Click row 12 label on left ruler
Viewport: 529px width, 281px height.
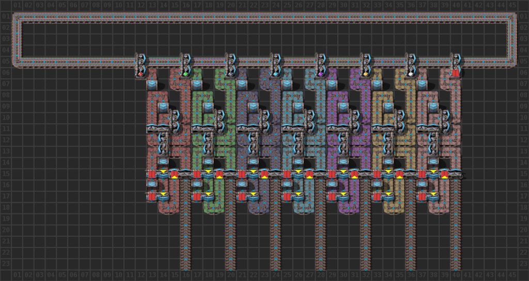click(x=5, y=140)
